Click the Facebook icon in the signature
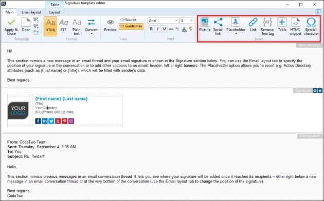The image size is (324, 201). (x=38, y=121)
